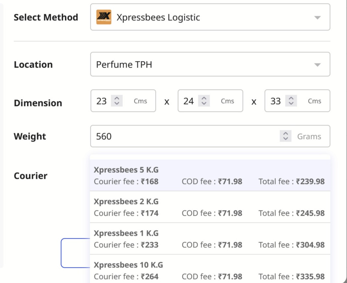Increase the first dimension value of 23
The height and width of the screenshot is (283, 347).
click(117, 99)
